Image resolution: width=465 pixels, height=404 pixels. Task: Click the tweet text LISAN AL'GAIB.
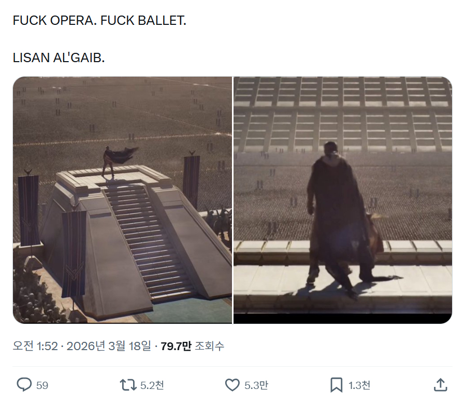(59, 57)
